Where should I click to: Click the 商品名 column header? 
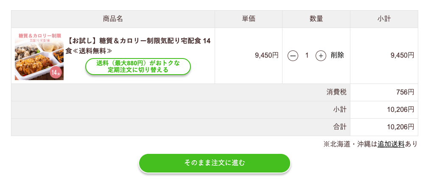tap(113, 19)
